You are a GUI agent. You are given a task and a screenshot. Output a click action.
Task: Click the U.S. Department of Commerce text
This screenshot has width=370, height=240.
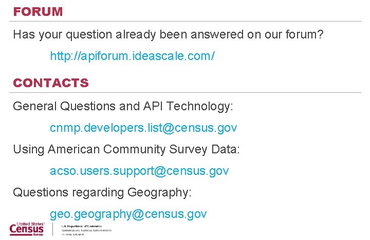(81, 226)
